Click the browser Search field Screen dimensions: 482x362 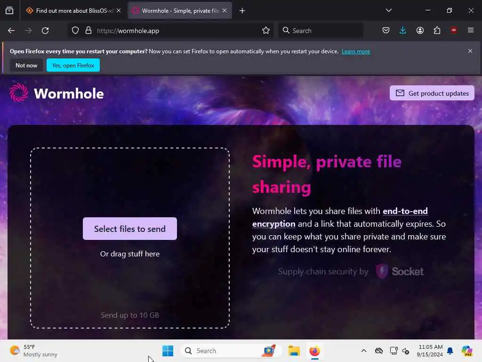321,31
